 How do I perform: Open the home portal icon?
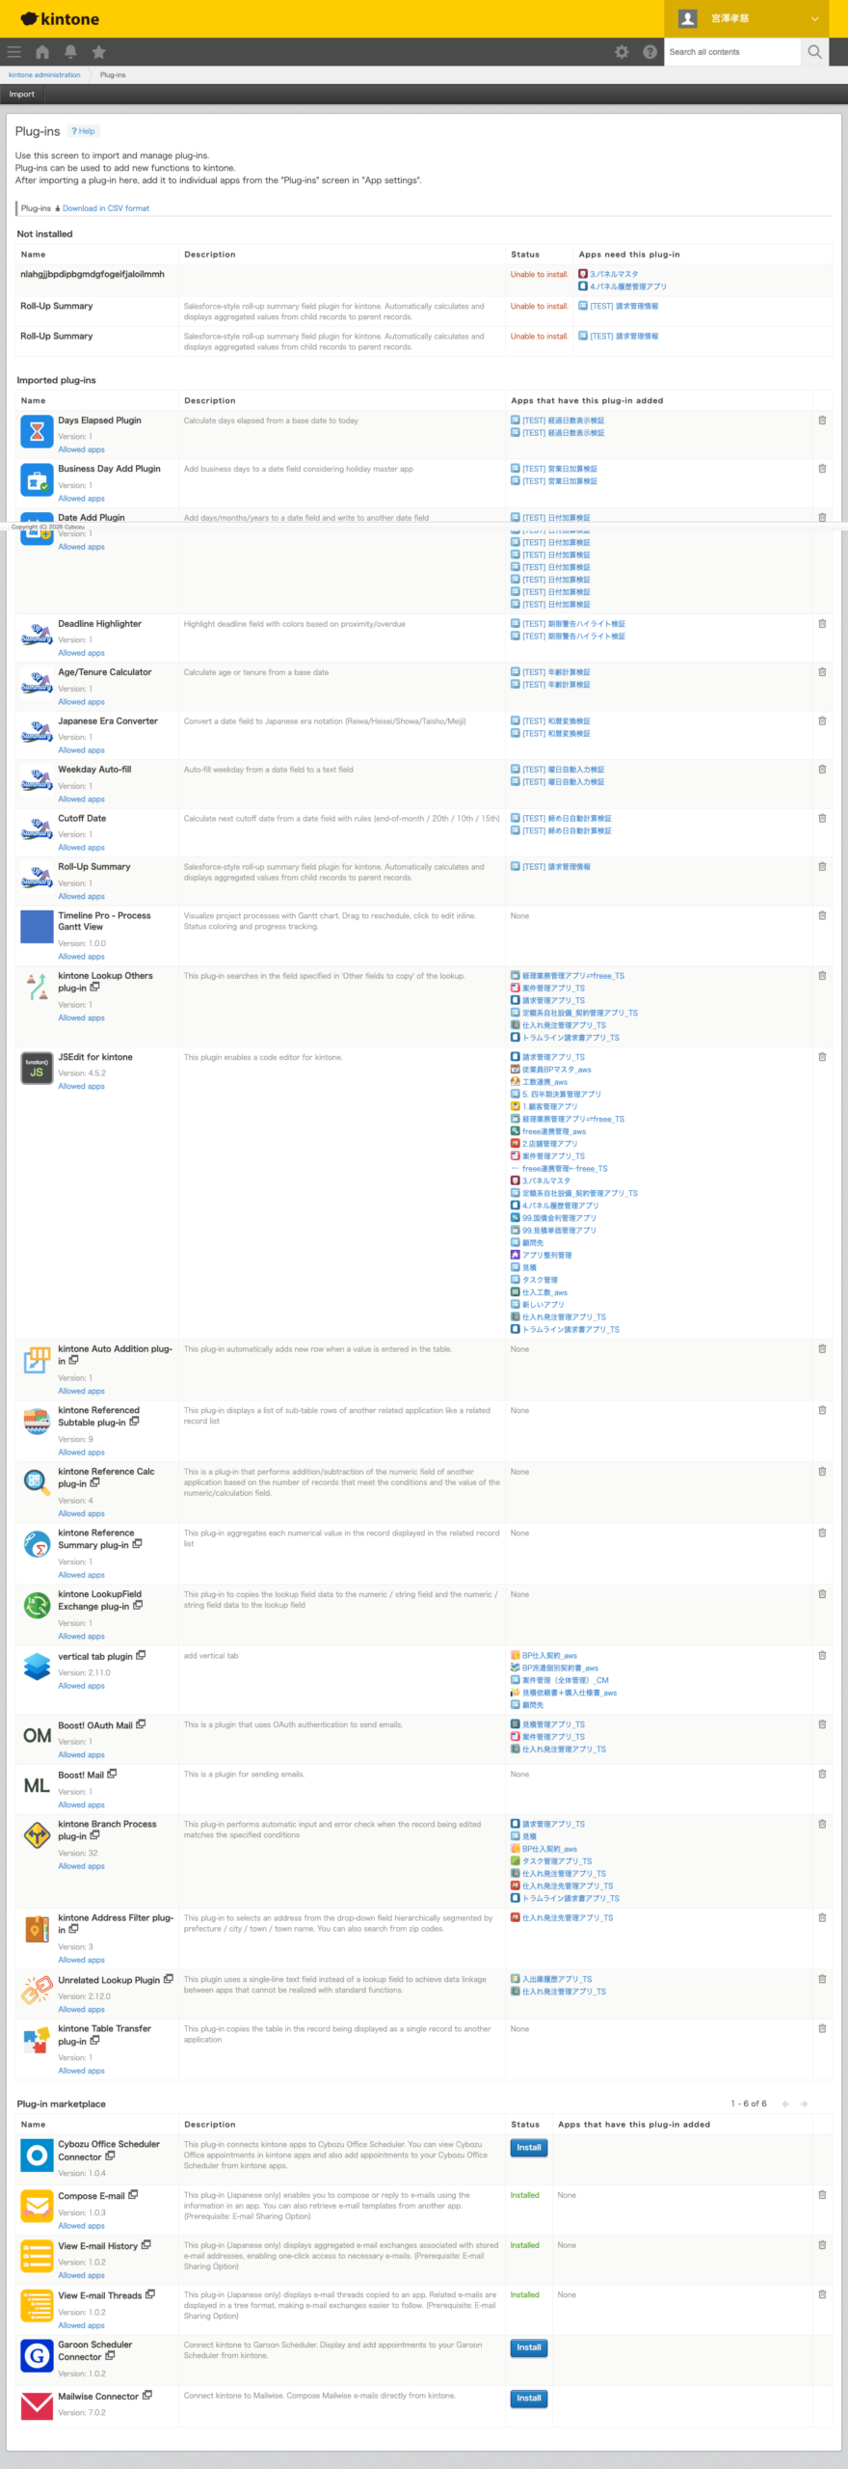tap(42, 52)
